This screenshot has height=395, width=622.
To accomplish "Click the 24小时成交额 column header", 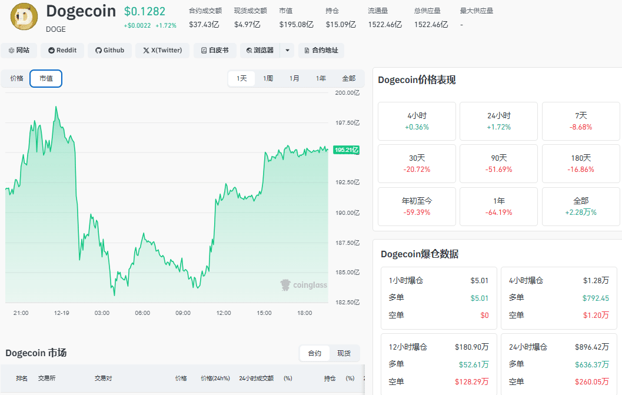I will pos(256,379).
